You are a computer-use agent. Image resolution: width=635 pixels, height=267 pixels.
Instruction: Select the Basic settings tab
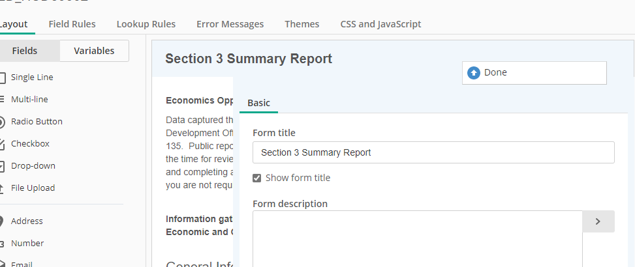click(258, 103)
